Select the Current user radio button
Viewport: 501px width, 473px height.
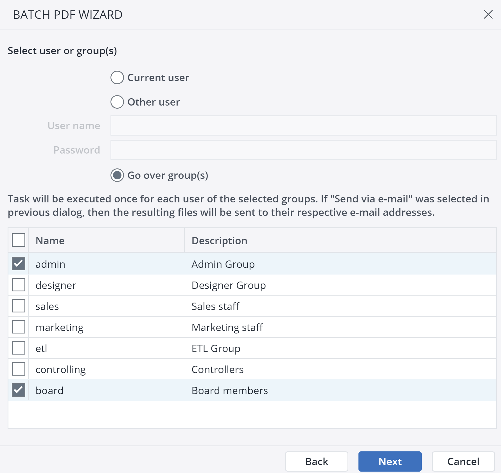tap(117, 77)
